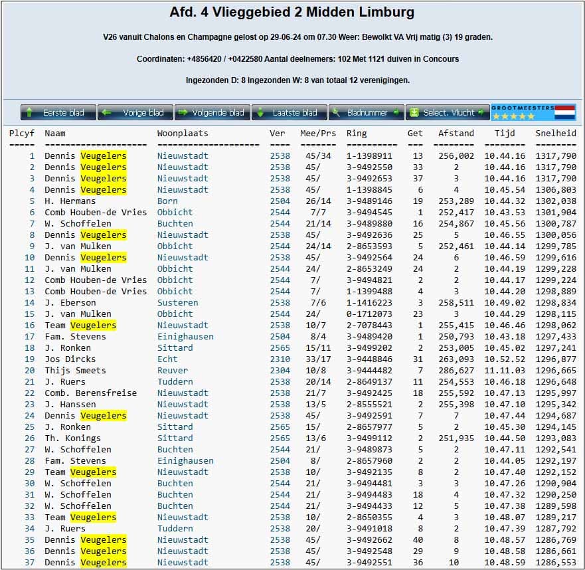Click the Vorige blad left-arrow icon
This screenshot has height=570, width=585.
[108, 113]
